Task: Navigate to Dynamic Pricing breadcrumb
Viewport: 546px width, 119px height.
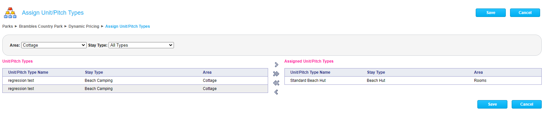Action: pyautogui.click(x=84, y=26)
